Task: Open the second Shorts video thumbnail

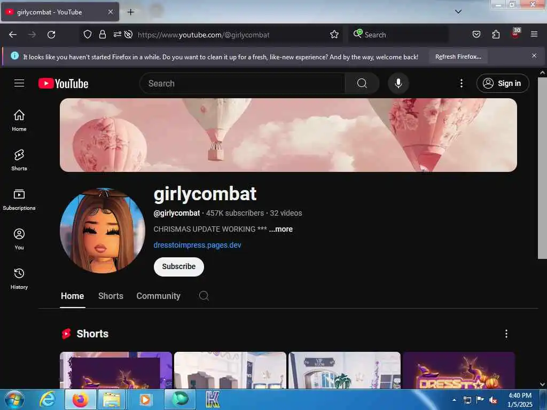Action: tap(230, 370)
